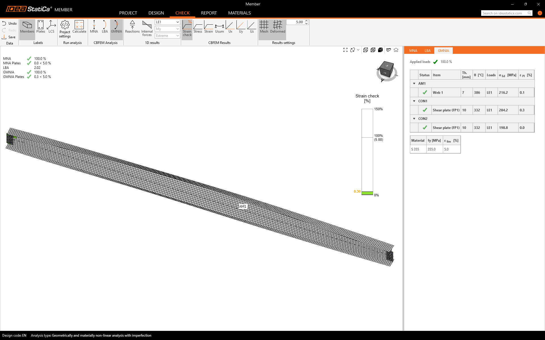Toggle Members labels
The image size is (545, 340).
coord(27,27)
